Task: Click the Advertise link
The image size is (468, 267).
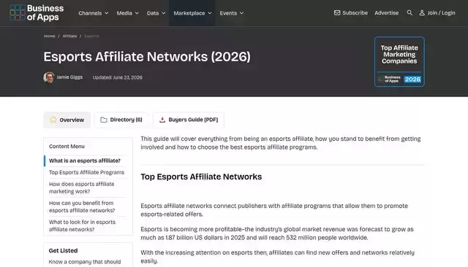Action: [x=387, y=13]
